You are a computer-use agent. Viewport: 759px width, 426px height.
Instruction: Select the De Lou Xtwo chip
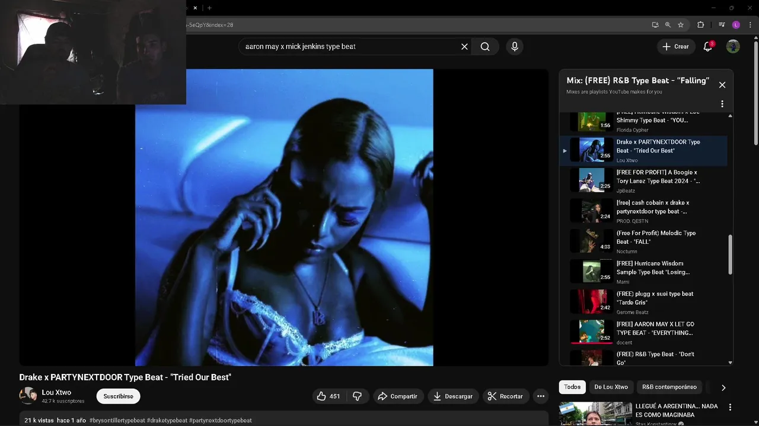(611, 387)
